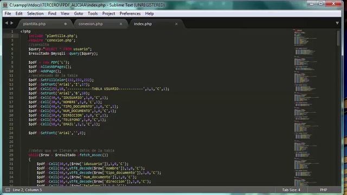Click the 'NOMBRE' cell string
The image size is (347, 195).
(x=70, y=102)
